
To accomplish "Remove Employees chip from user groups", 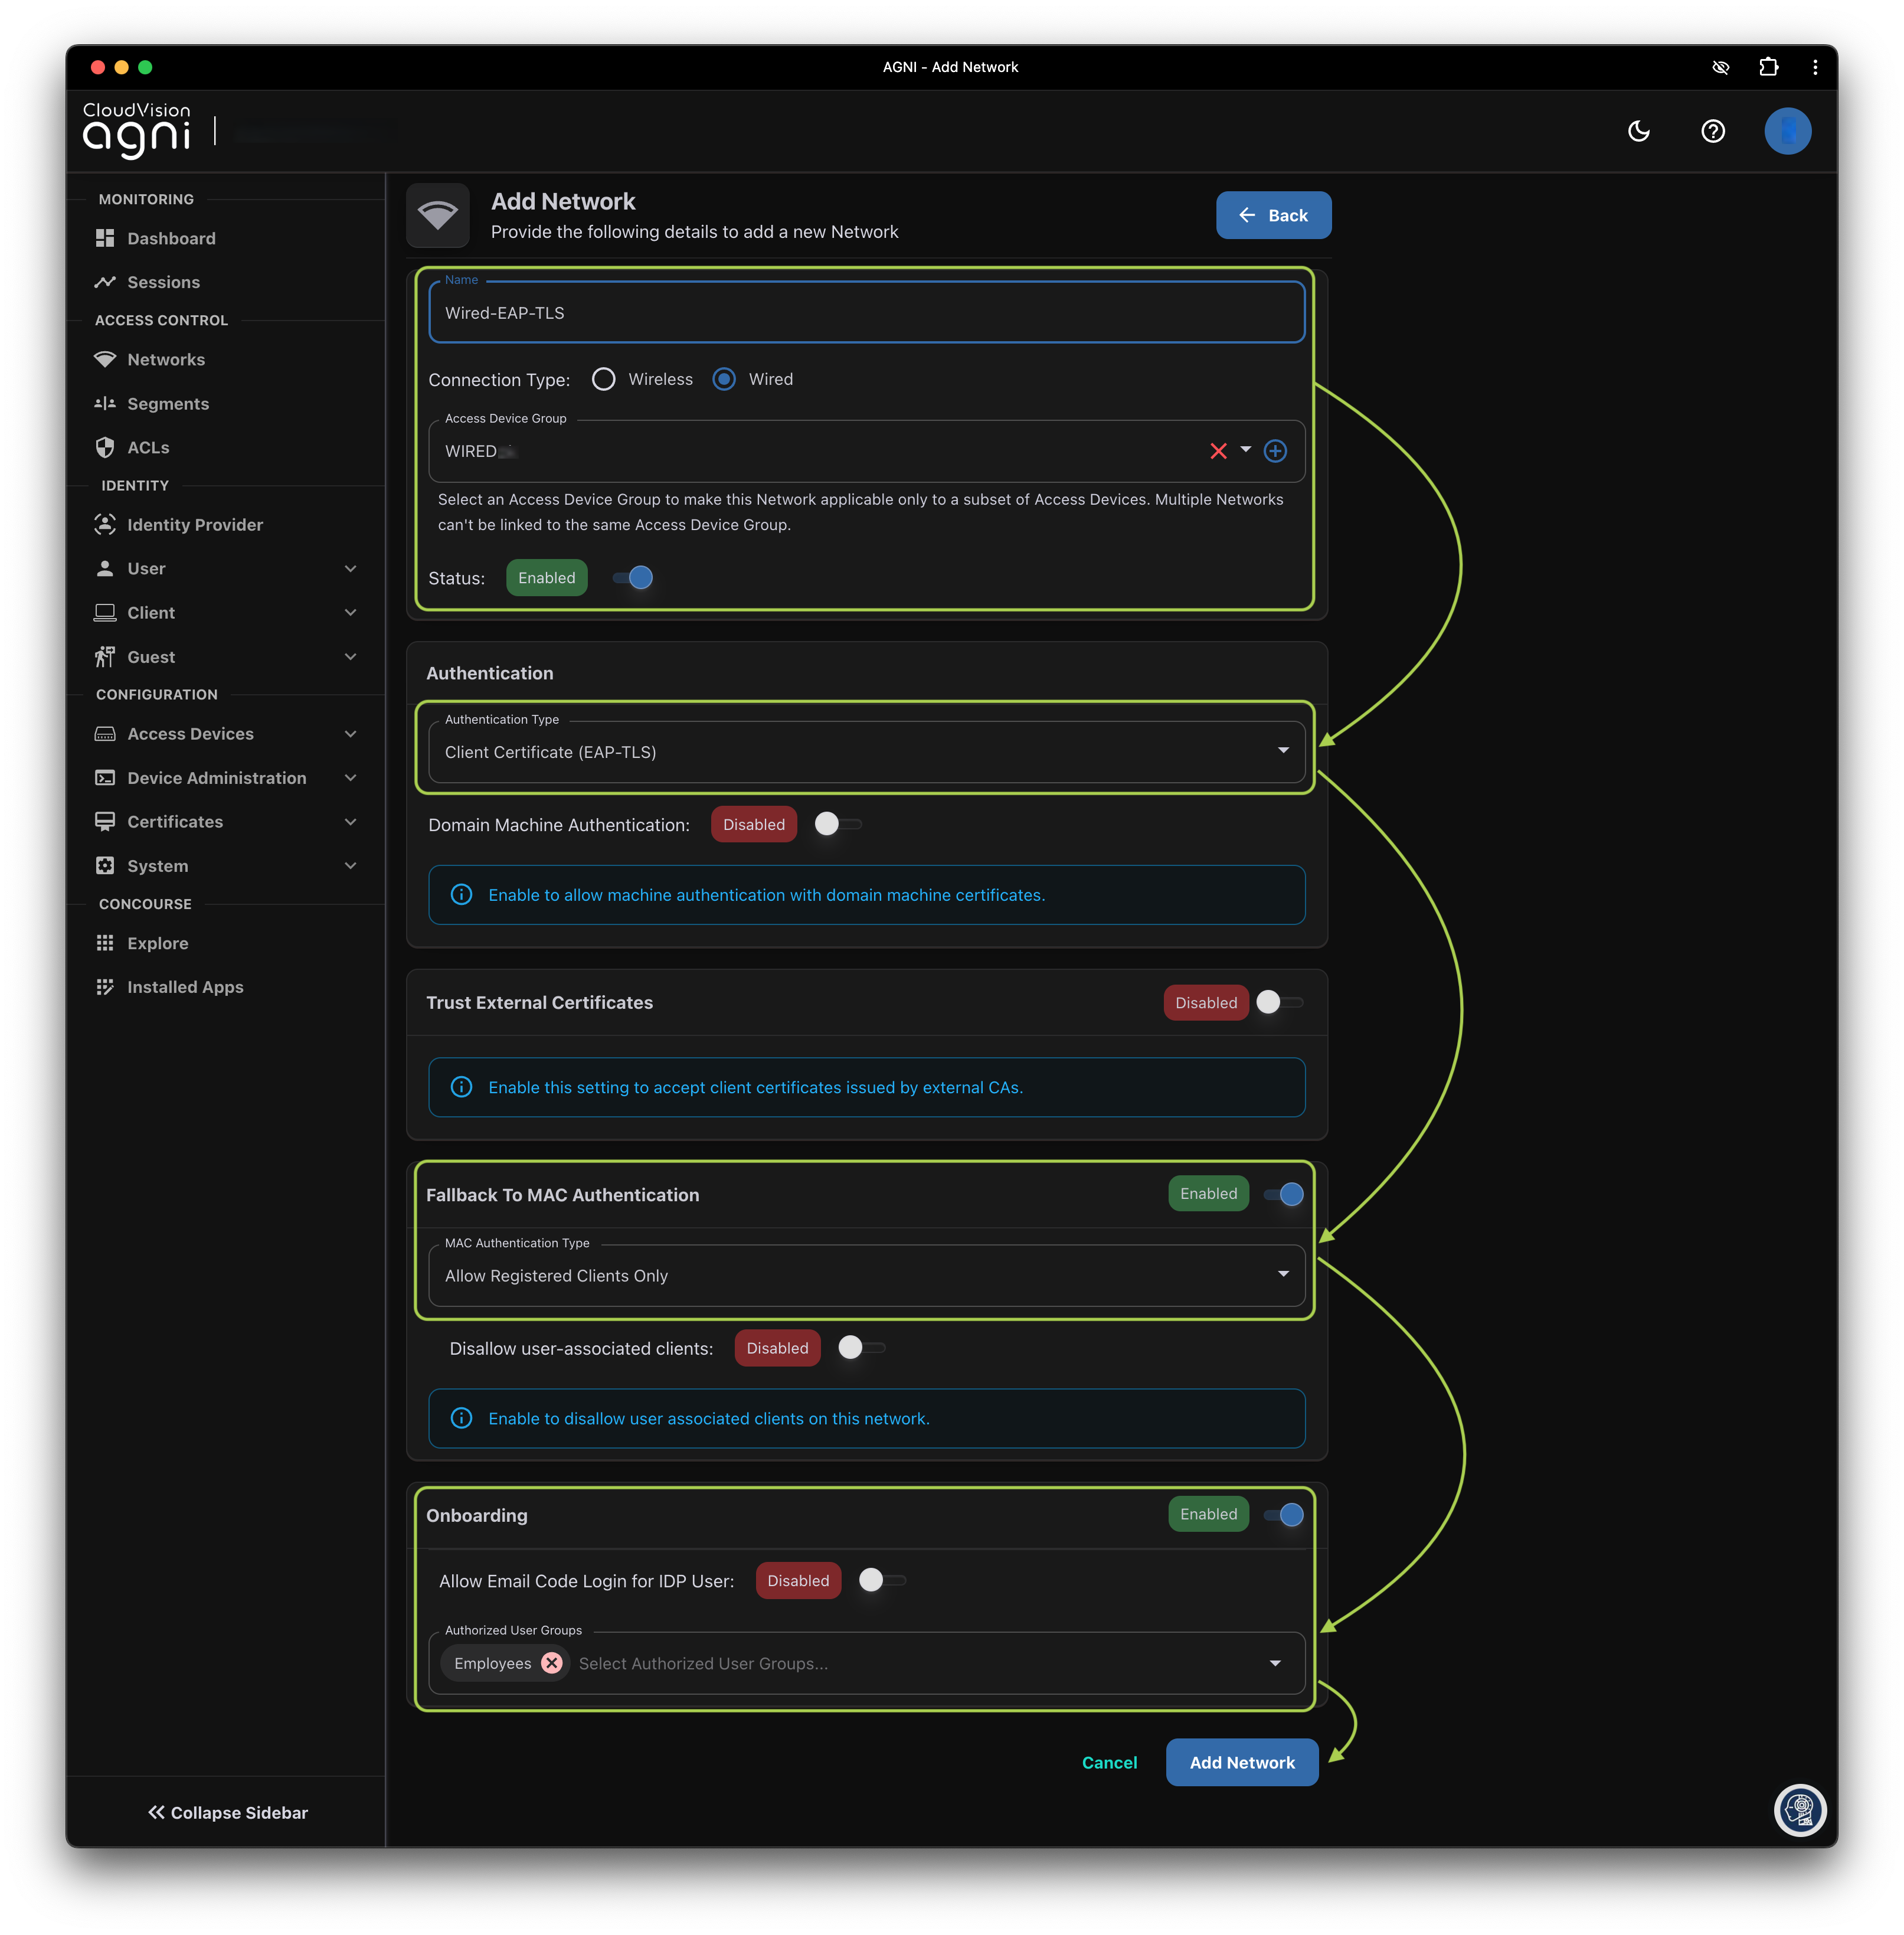I will (552, 1663).
